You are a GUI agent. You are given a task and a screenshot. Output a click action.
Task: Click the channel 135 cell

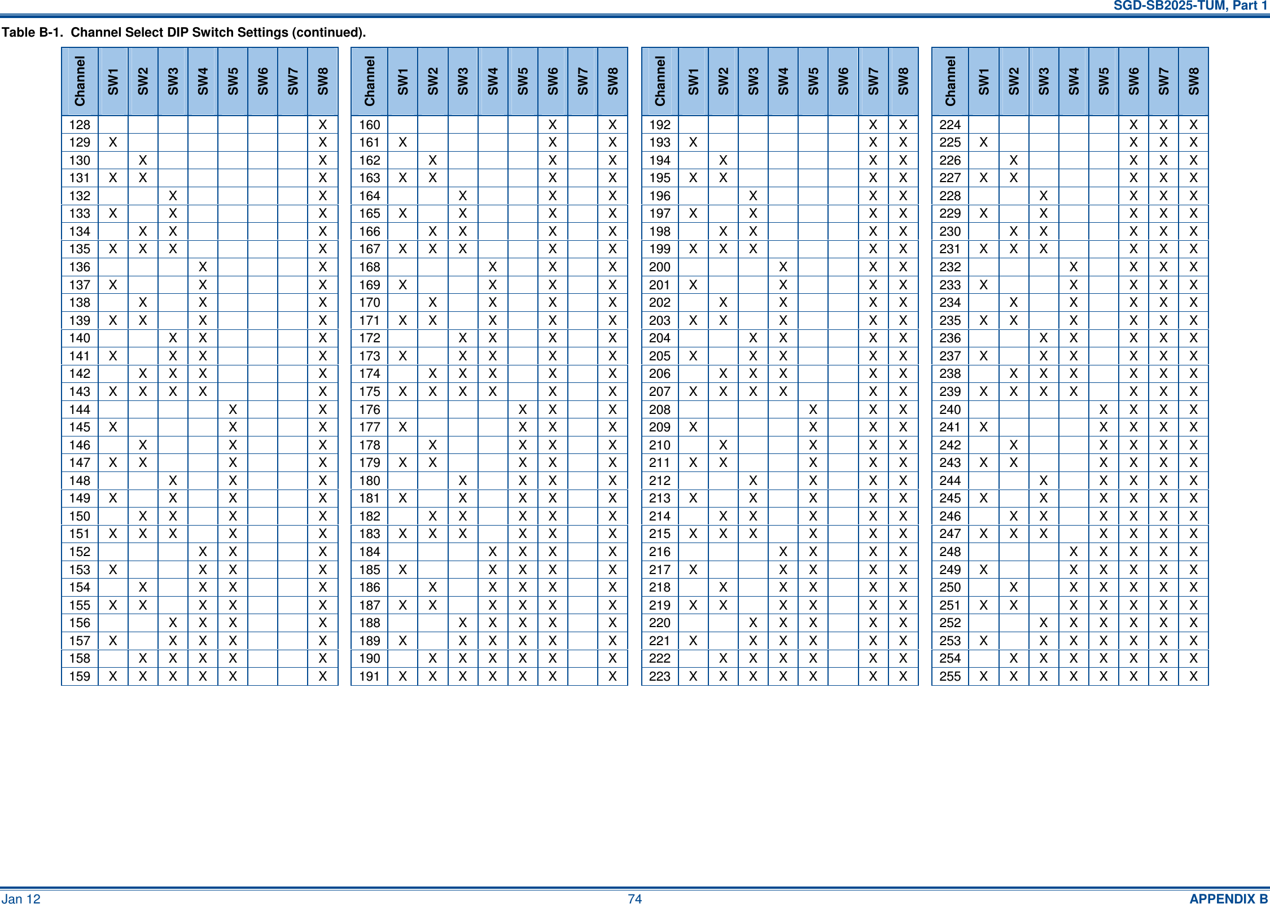pos(80,249)
